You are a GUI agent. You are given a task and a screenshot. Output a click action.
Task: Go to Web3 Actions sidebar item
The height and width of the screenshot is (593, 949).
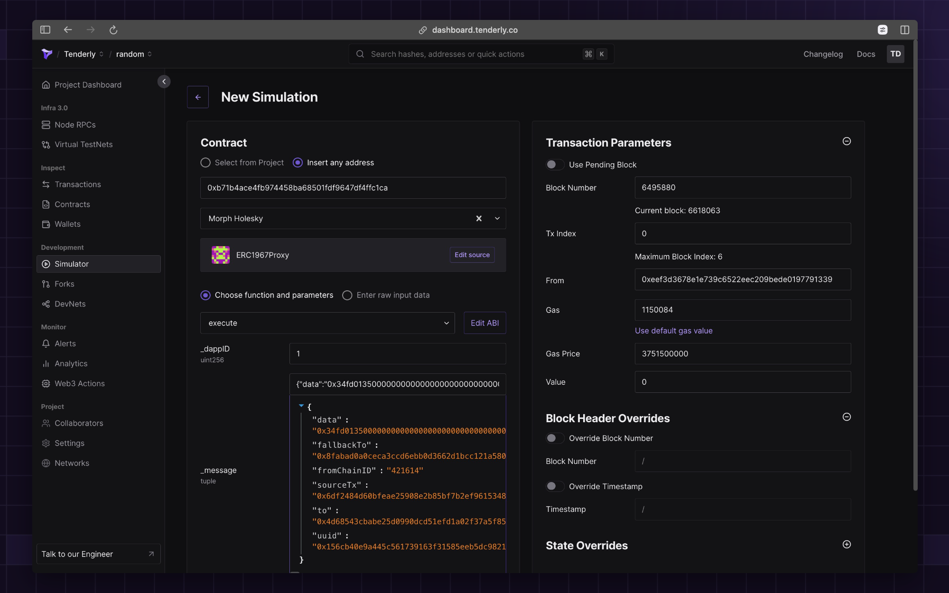(x=79, y=383)
